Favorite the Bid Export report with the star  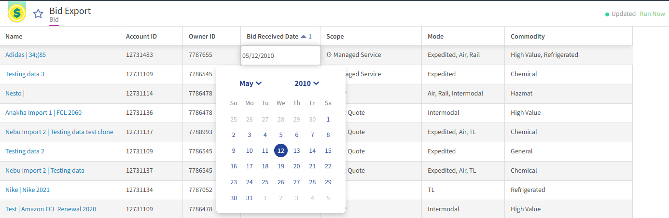point(38,14)
